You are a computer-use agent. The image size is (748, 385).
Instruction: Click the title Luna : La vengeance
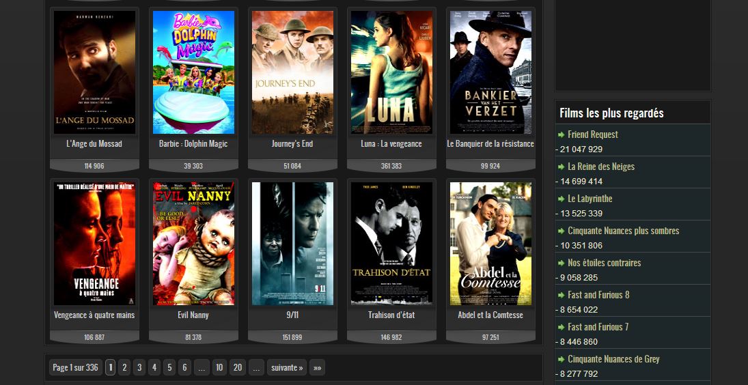[391, 143]
